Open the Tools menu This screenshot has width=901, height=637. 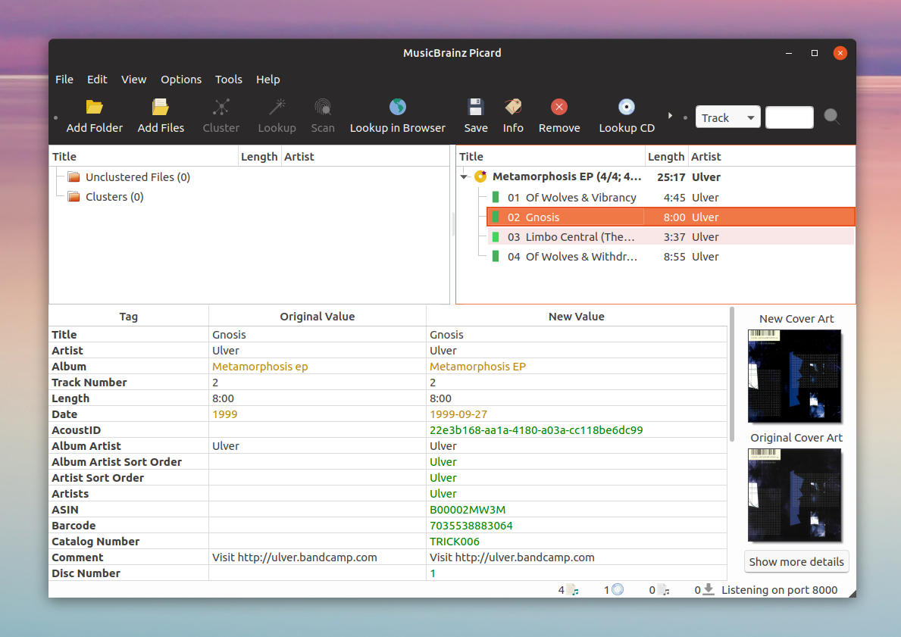[228, 80]
